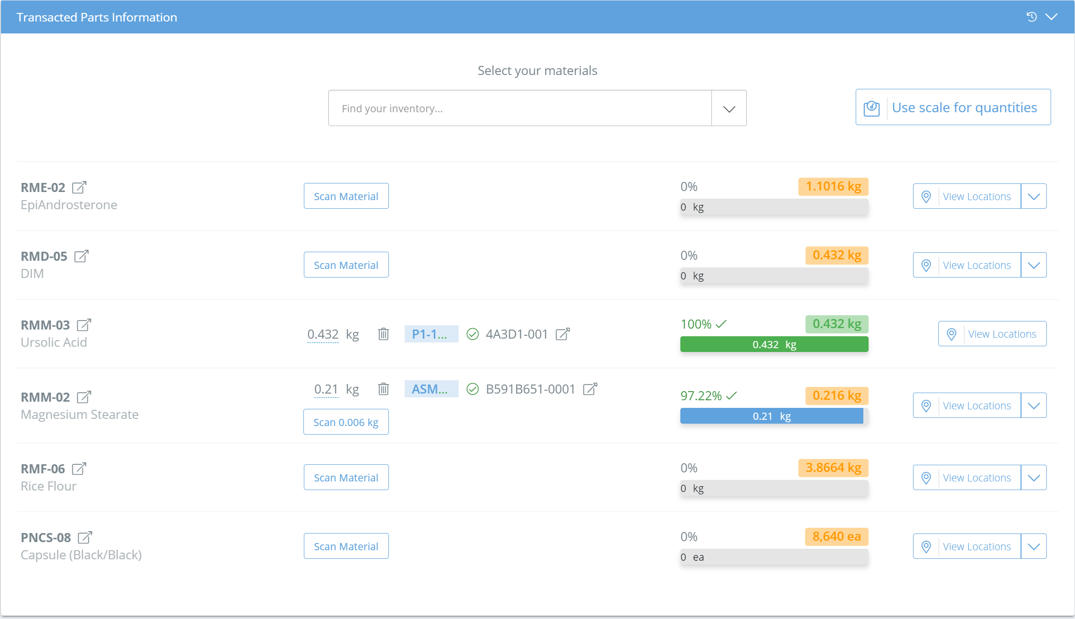Expand View Locations dropdown for EpiAndrosterone
Image resolution: width=1075 pixels, height=619 pixels.
1033,196
